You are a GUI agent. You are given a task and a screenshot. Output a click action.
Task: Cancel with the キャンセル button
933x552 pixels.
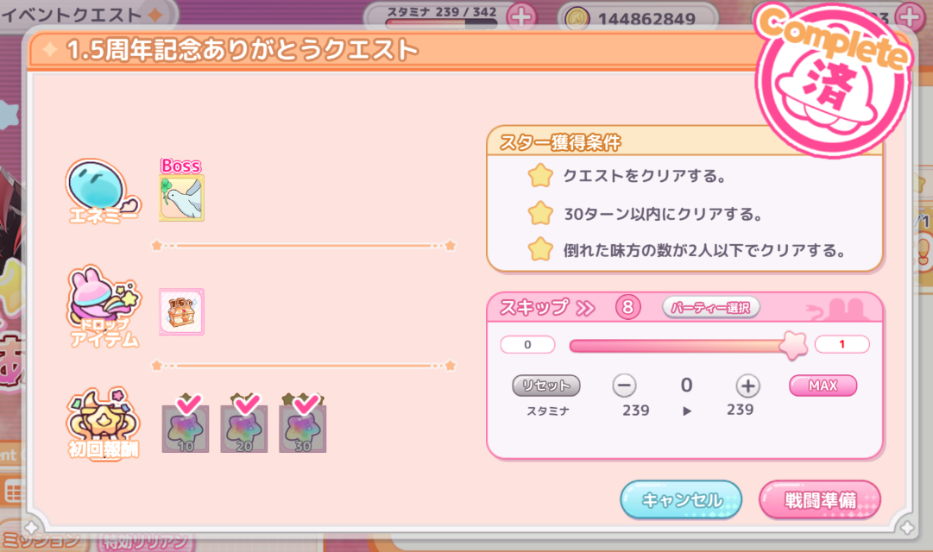click(x=681, y=499)
